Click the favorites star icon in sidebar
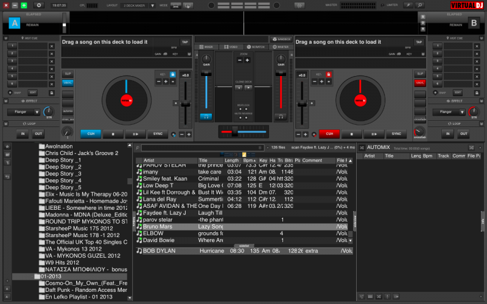This screenshot has width=487, height=304. coord(7,147)
